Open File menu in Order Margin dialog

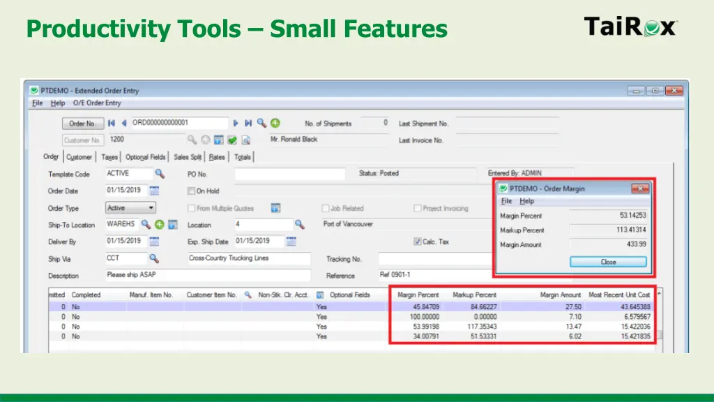click(x=506, y=201)
